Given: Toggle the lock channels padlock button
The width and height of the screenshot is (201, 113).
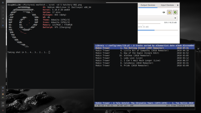Looking at the screenshot, I should pyautogui.click(x=169, y=12).
